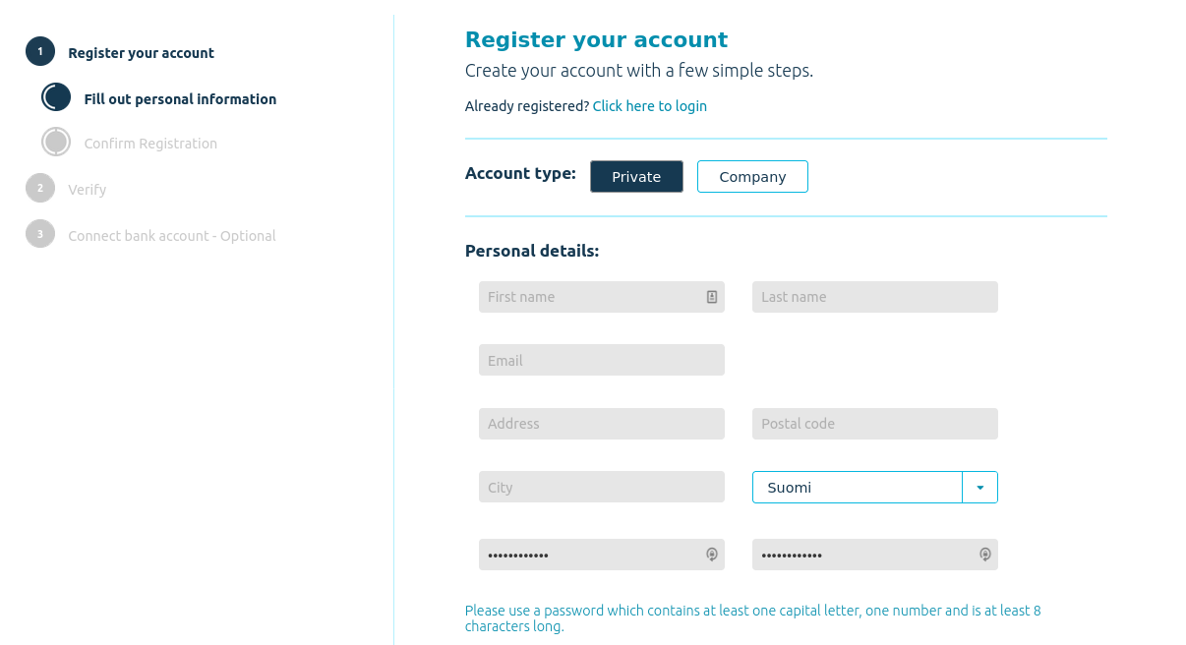Select Connect bank account - Optional step
The width and height of the screenshot is (1186, 645).
172,236
